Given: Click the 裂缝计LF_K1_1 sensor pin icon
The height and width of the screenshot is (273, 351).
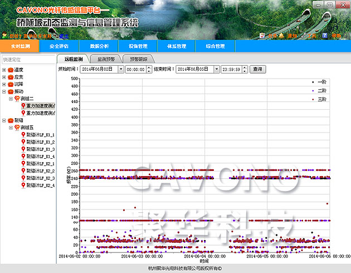Looking at the screenshot, I should pos(23,135).
